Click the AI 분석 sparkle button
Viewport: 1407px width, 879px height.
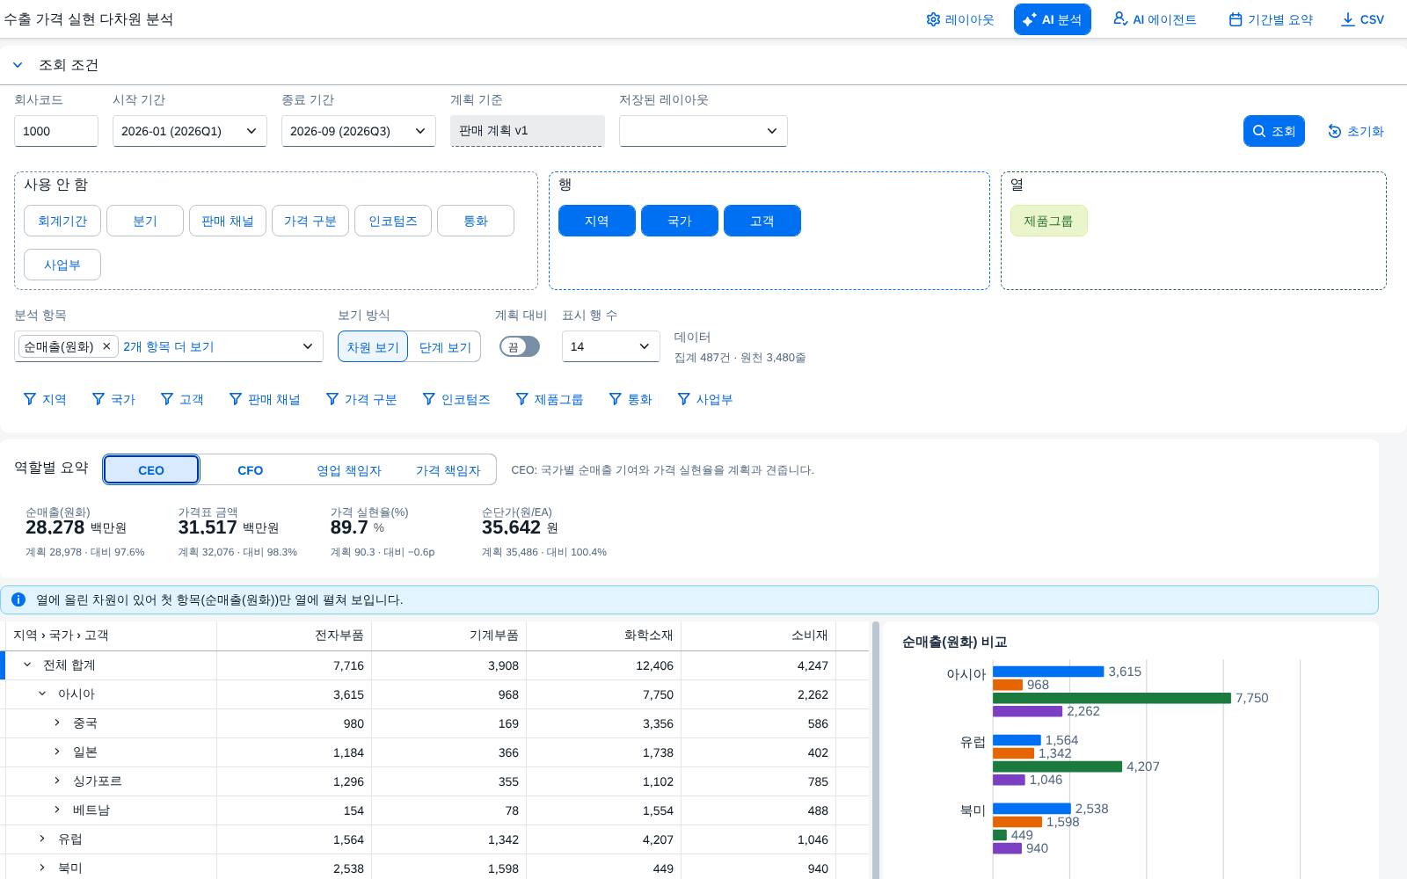(1052, 19)
